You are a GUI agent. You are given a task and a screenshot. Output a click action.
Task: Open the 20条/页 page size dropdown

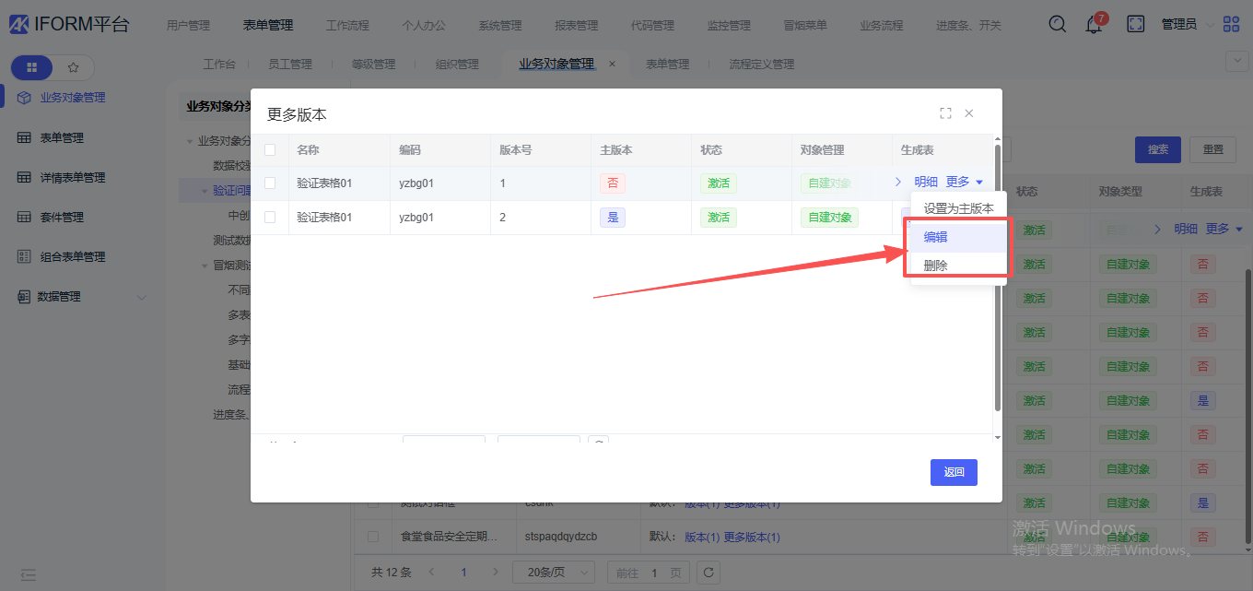(553, 573)
